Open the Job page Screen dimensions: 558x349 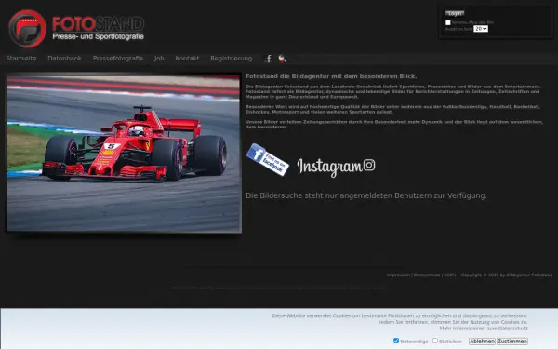coord(159,59)
